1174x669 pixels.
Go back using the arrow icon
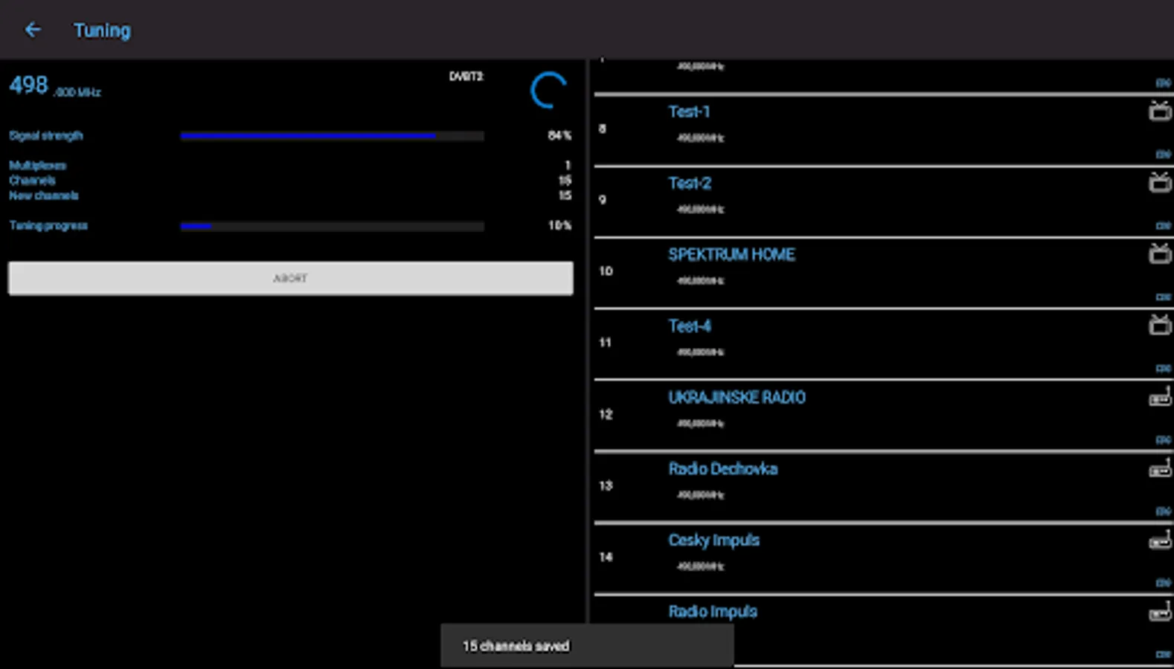point(33,30)
